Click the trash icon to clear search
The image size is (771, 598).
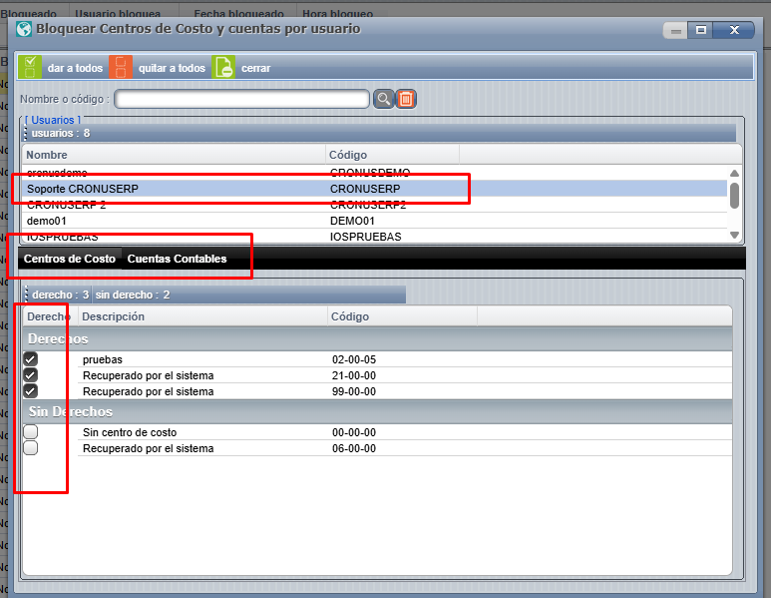click(406, 99)
